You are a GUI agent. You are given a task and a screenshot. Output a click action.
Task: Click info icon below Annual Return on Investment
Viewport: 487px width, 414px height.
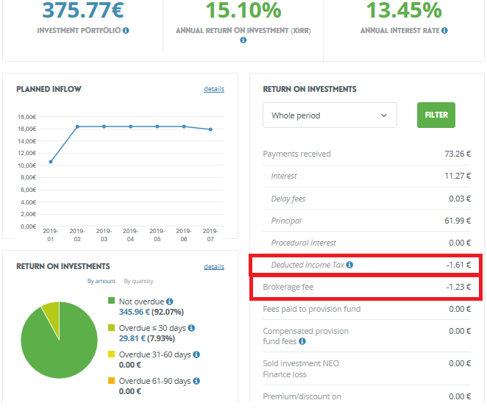pos(243,40)
